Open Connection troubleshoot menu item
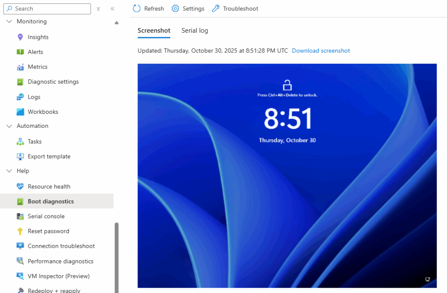447x293 pixels. [61, 246]
